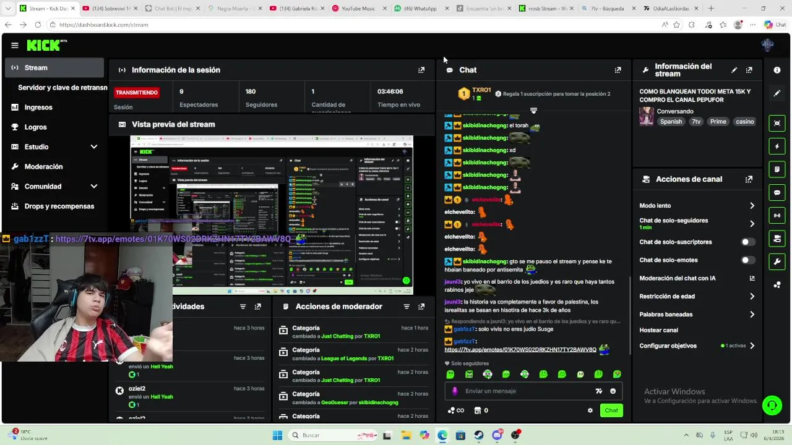Click the lightning bolt icon in right rail
Viewport: 792px width, 445px height.
pyautogui.click(x=777, y=146)
